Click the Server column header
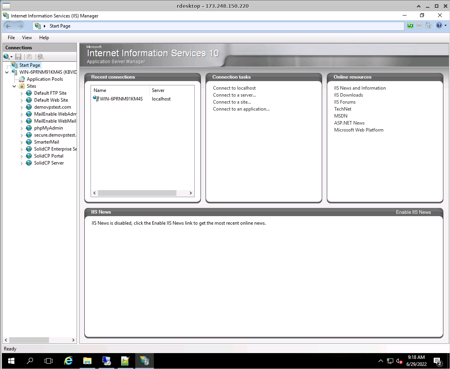 (x=158, y=90)
